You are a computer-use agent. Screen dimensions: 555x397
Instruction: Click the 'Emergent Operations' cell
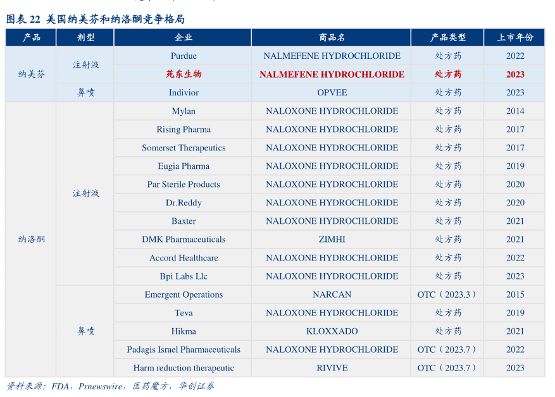pos(184,295)
